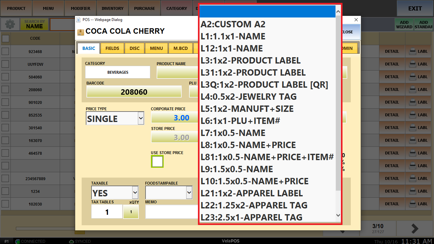Viewport: 434px width, 244px height.
Task: Open the TAXABLE dropdown
Action: (135, 193)
